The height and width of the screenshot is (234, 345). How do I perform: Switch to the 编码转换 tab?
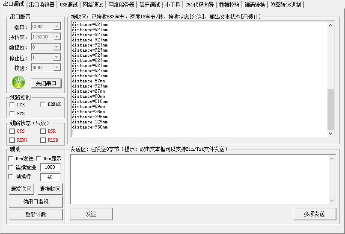(x=255, y=5)
